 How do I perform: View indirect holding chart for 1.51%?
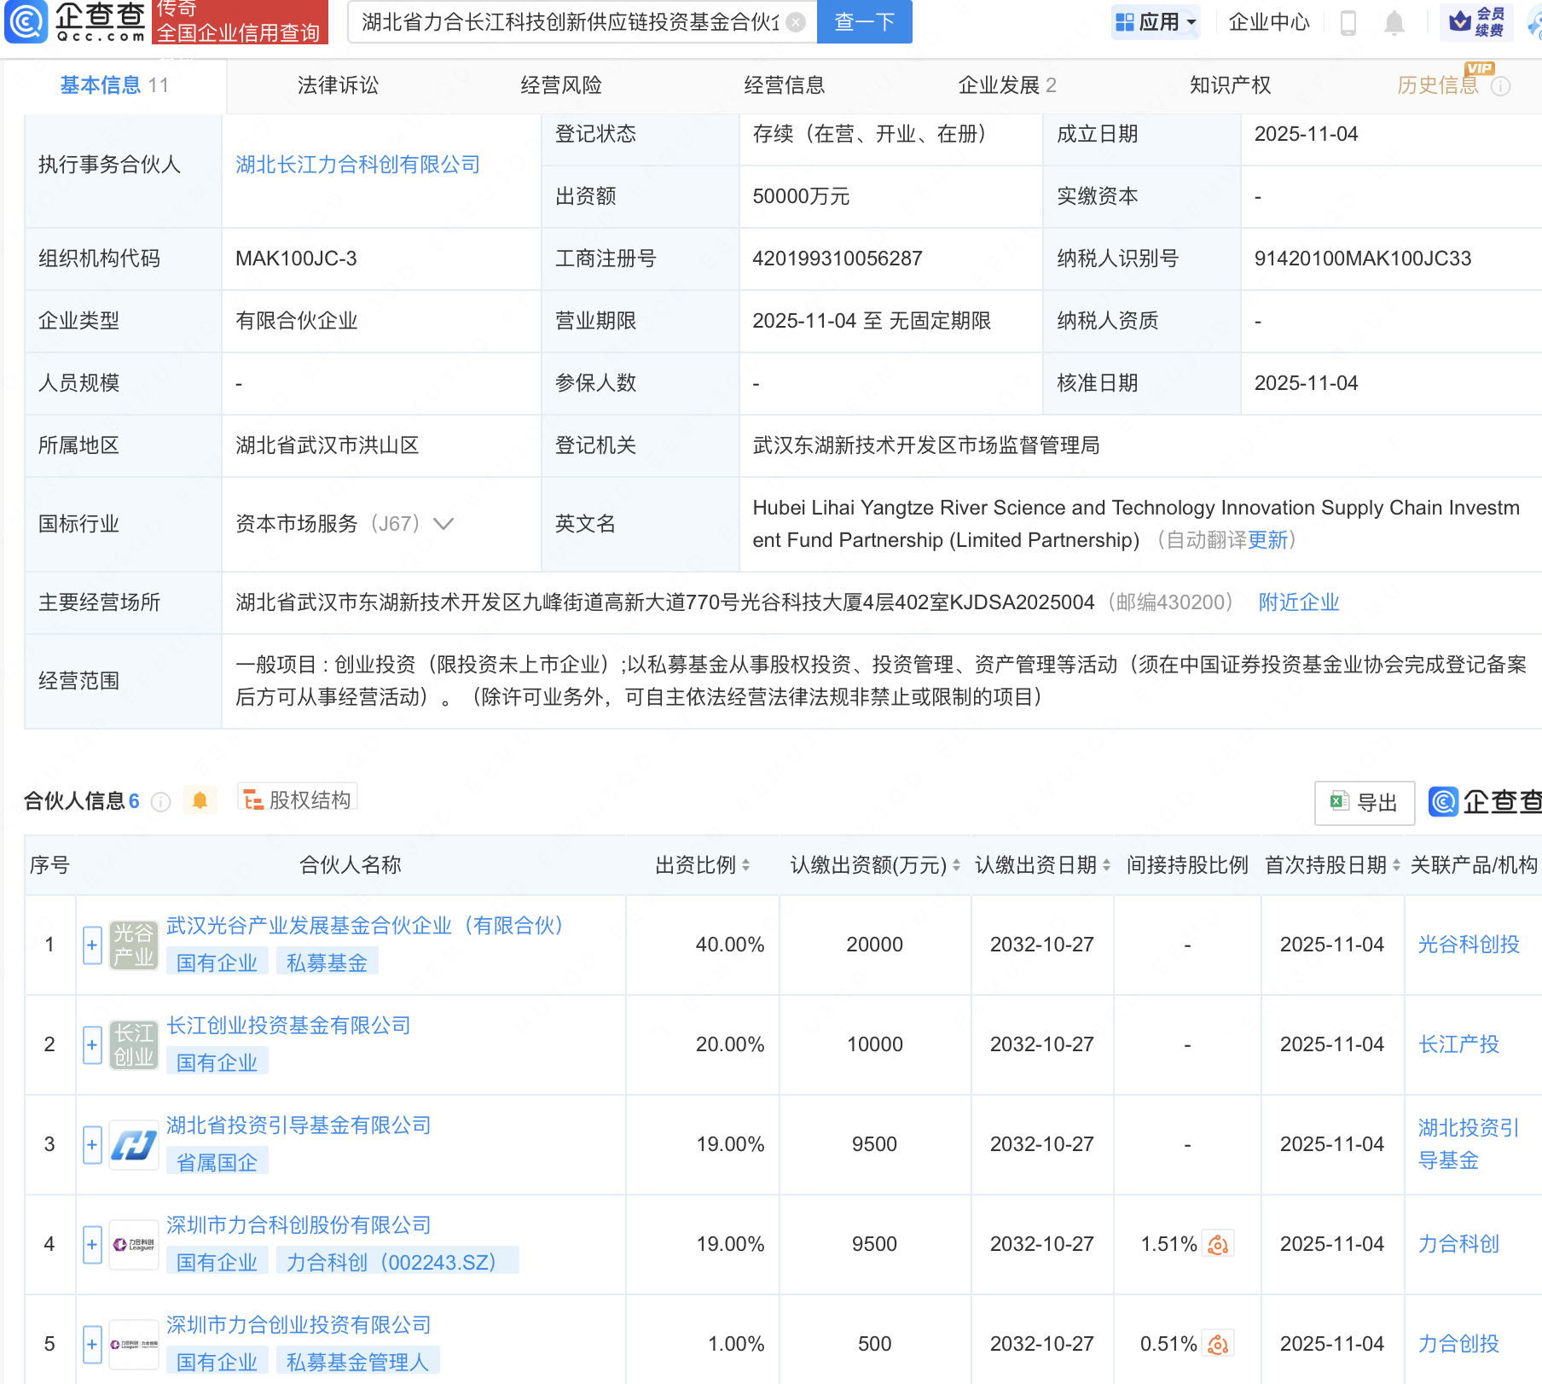click(1218, 1244)
